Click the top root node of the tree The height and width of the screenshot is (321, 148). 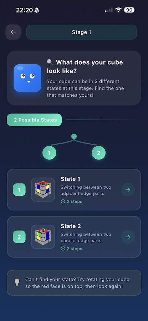[74, 136]
